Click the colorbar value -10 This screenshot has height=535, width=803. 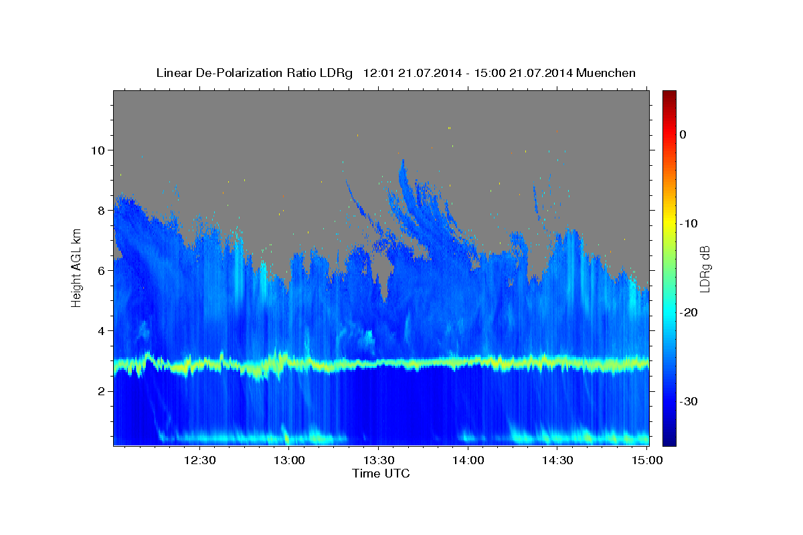(689, 223)
